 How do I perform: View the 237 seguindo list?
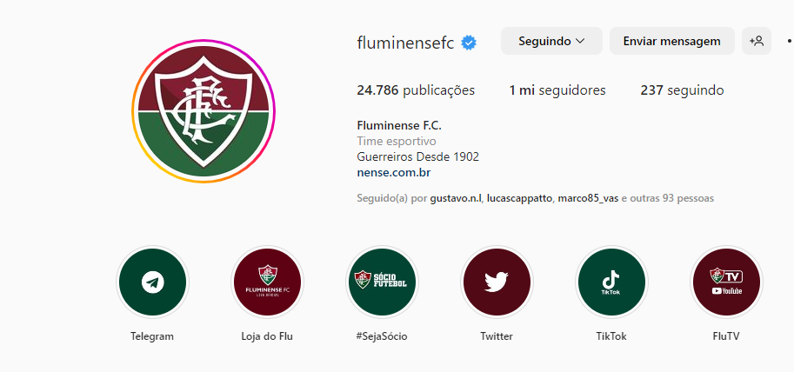pyautogui.click(x=682, y=90)
